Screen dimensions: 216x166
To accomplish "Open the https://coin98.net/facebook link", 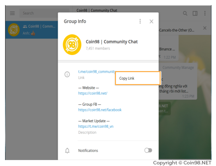I will [x=100, y=110].
